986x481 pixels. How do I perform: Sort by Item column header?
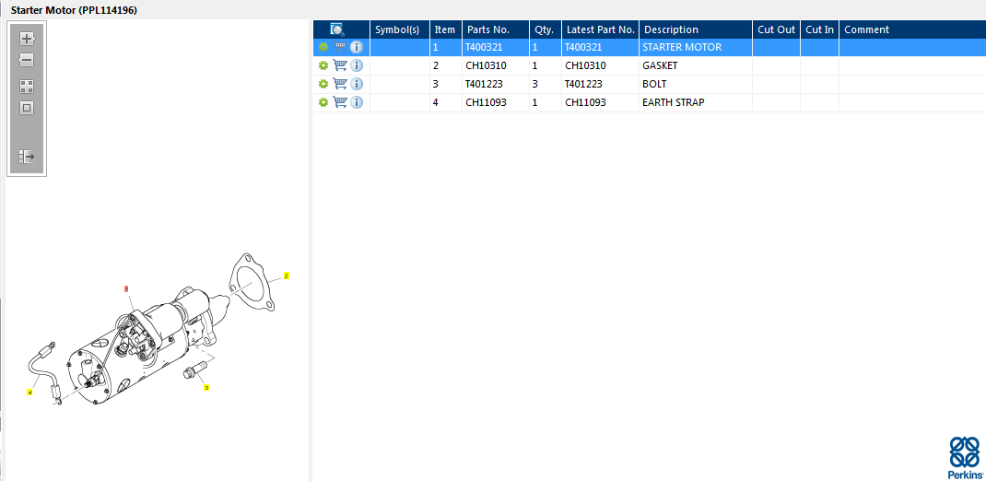[446, 29]
